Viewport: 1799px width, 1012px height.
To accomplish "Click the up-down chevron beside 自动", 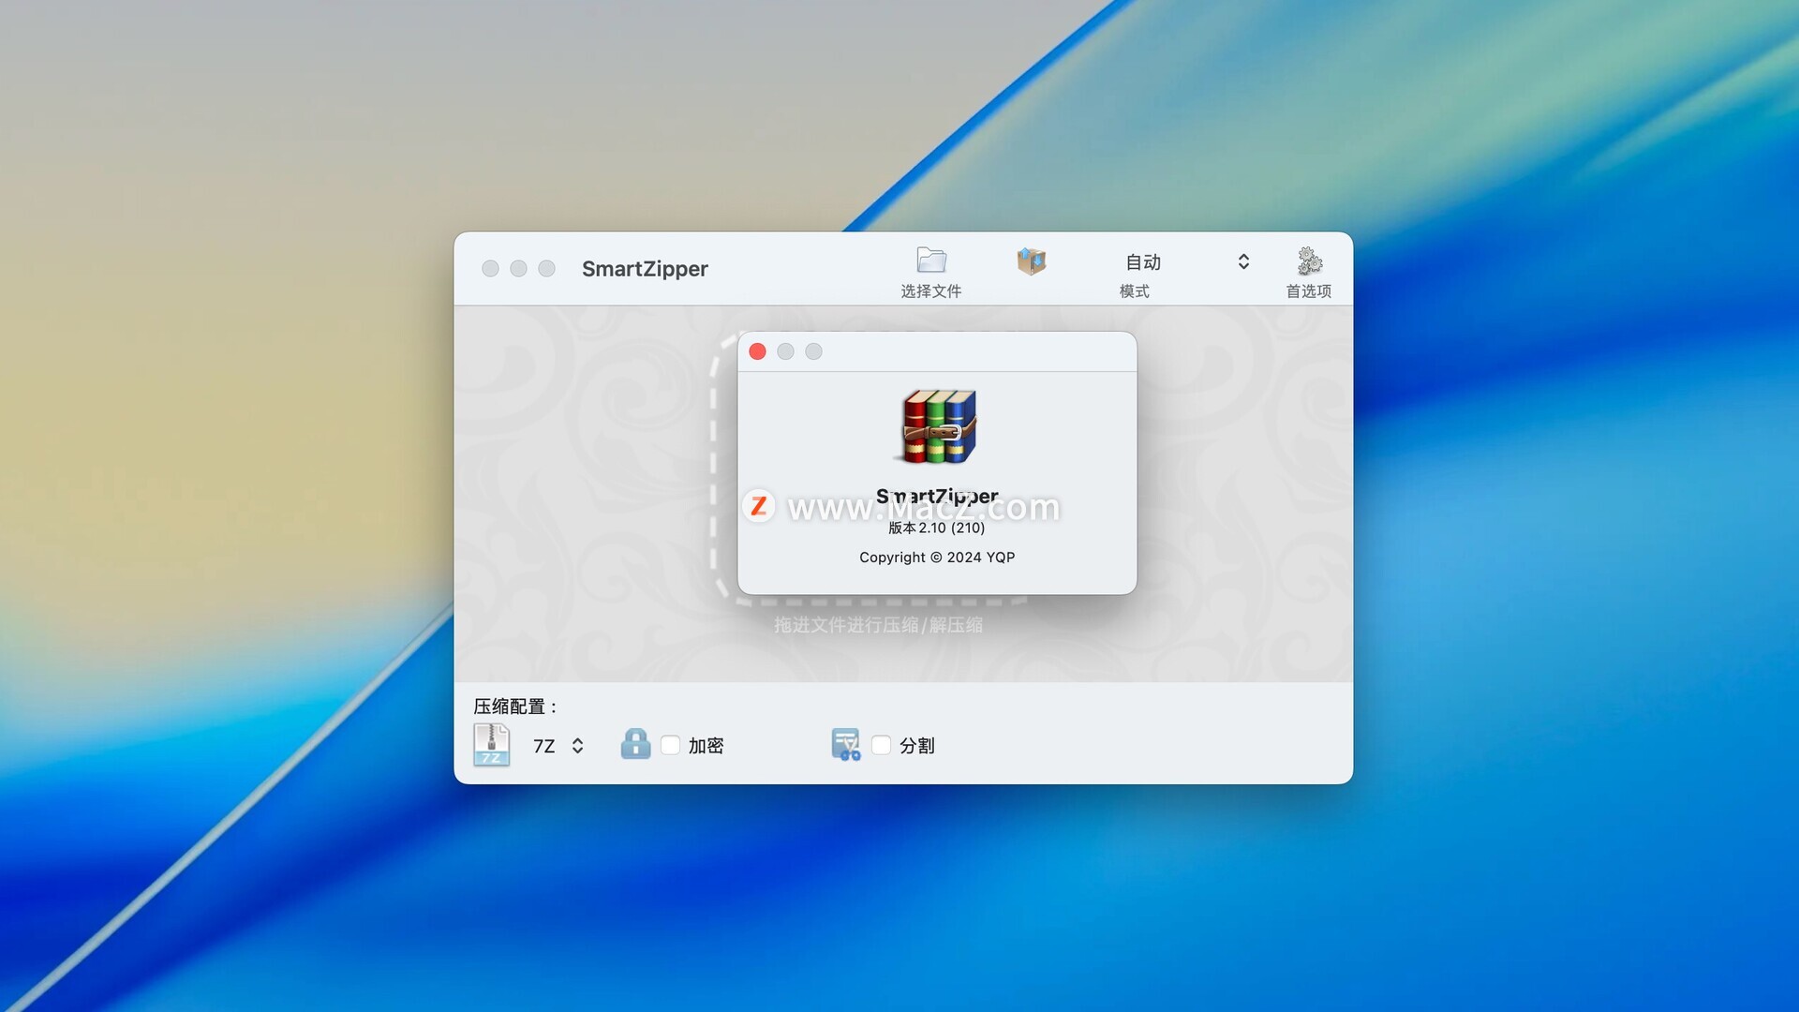I will (x=1243, y=261).
